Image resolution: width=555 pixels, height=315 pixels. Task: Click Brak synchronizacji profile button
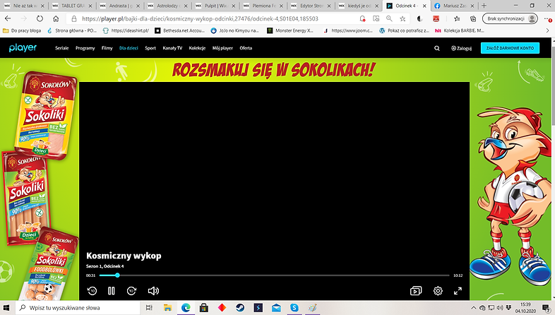pyautogui.click(x=510, y=19)
